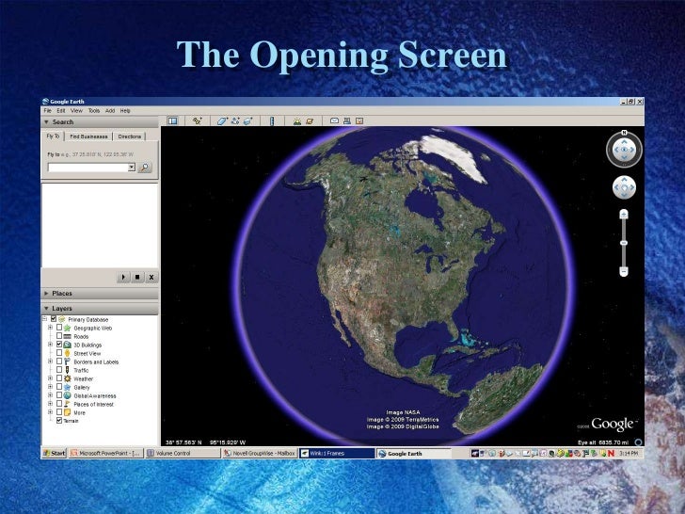
Task: Uncheck the 3D Buildings layer checkbox
Action: [59, 345]
